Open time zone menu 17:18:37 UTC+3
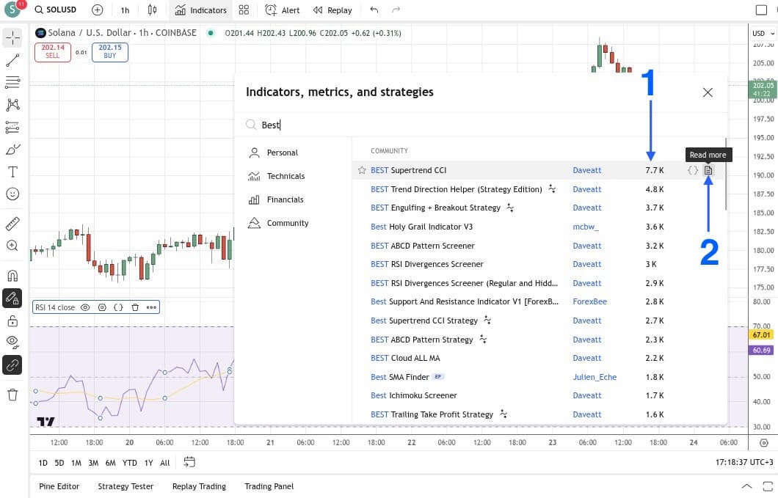 (x=744, y=462)
